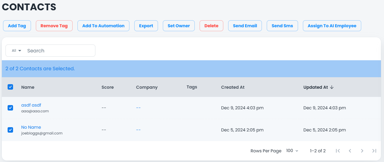This screenshot has width=384, height=162.
Task: Click the Add Tag button
Action: tap(17, 26)
